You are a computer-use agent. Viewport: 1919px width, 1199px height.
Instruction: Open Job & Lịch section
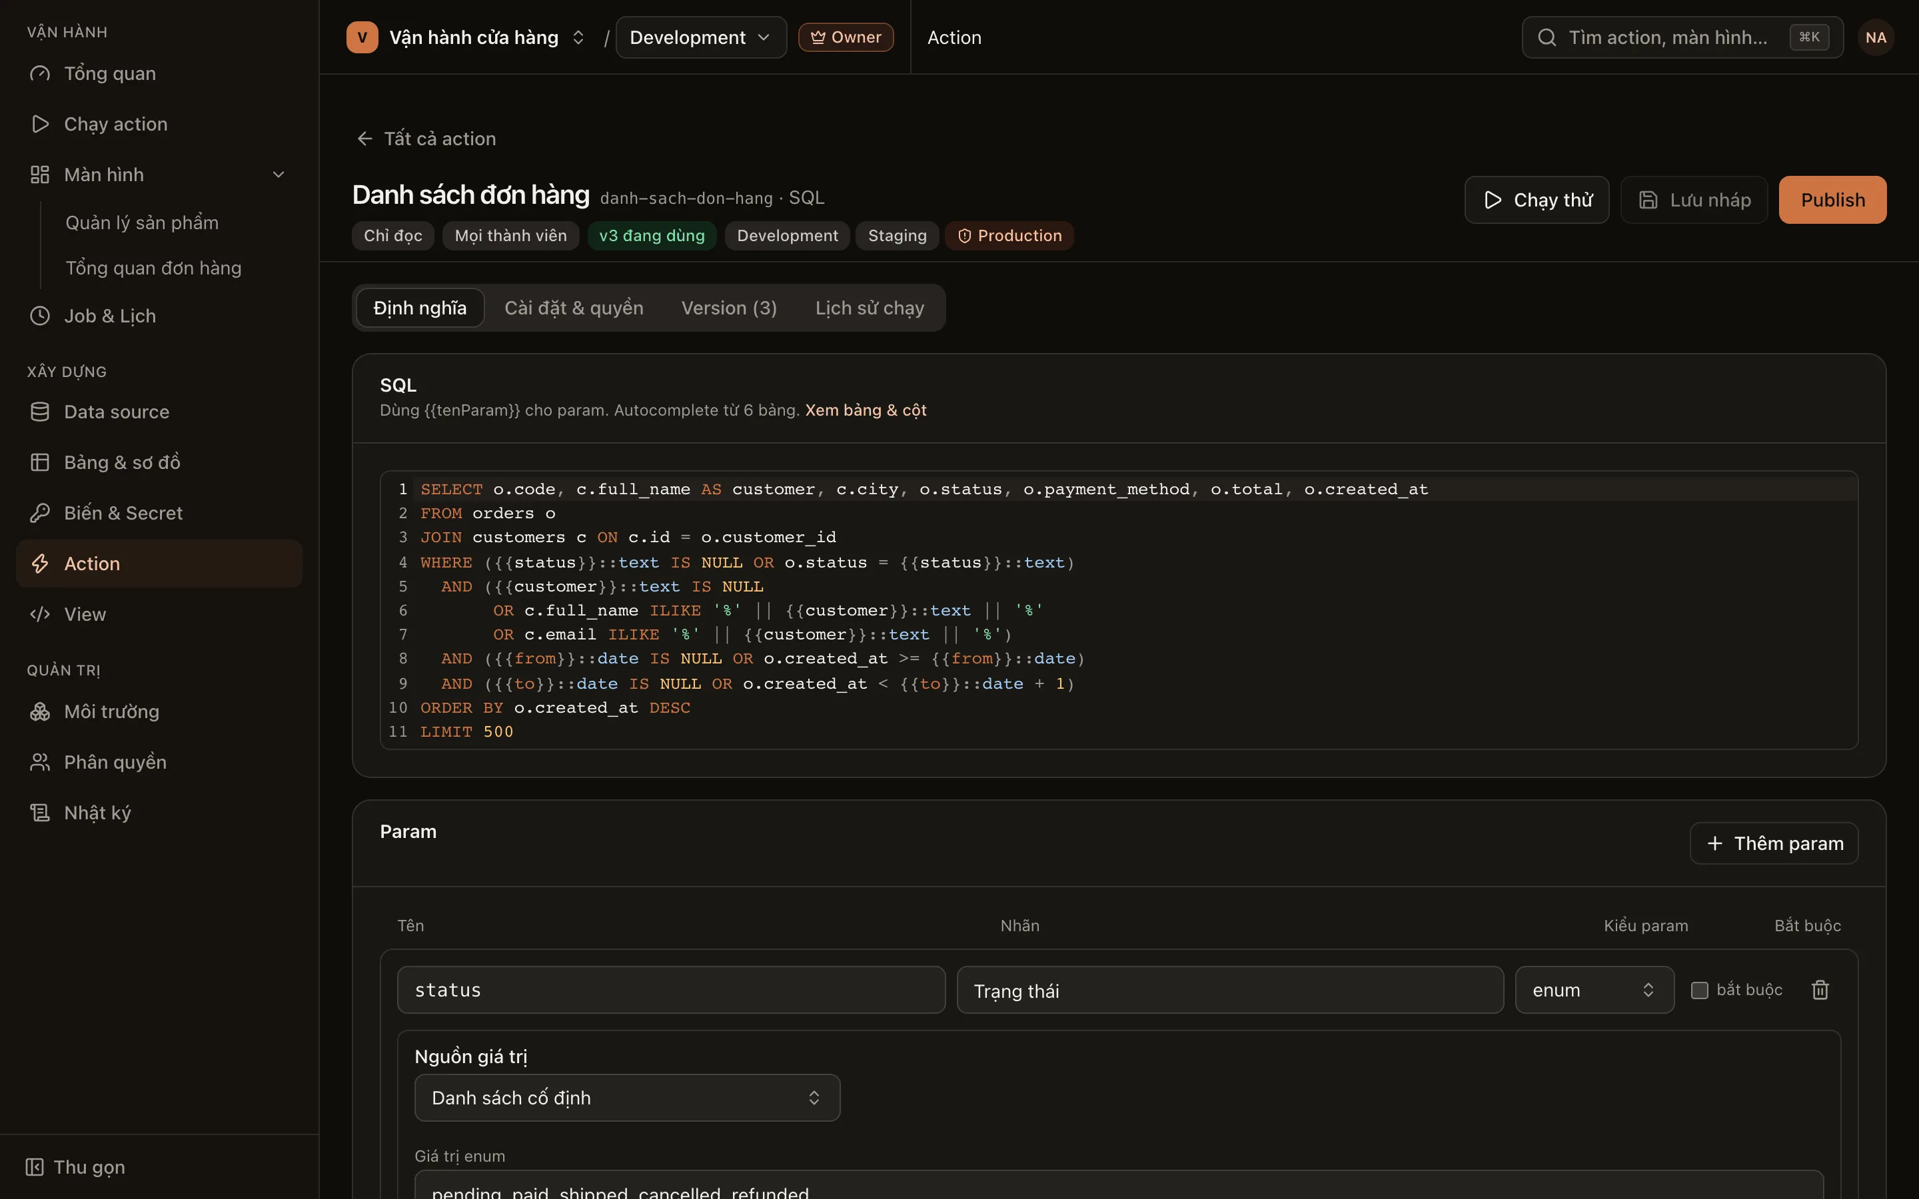coord(159,316)
